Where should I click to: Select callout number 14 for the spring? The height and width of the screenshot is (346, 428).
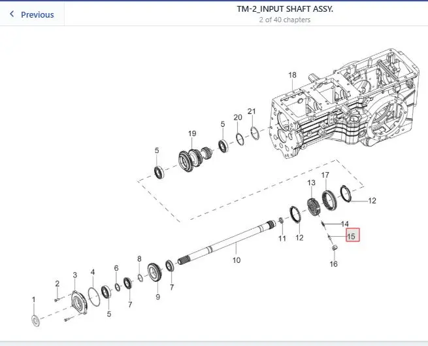345,224
